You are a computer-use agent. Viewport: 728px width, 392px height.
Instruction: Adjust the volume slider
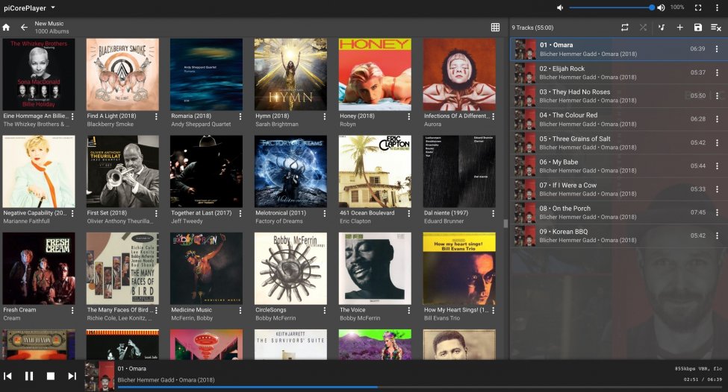click(611, 7)
